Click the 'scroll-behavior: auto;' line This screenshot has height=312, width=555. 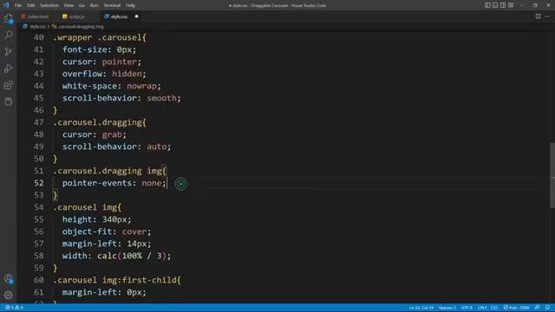pyautogui.click(x=116, y=146)
